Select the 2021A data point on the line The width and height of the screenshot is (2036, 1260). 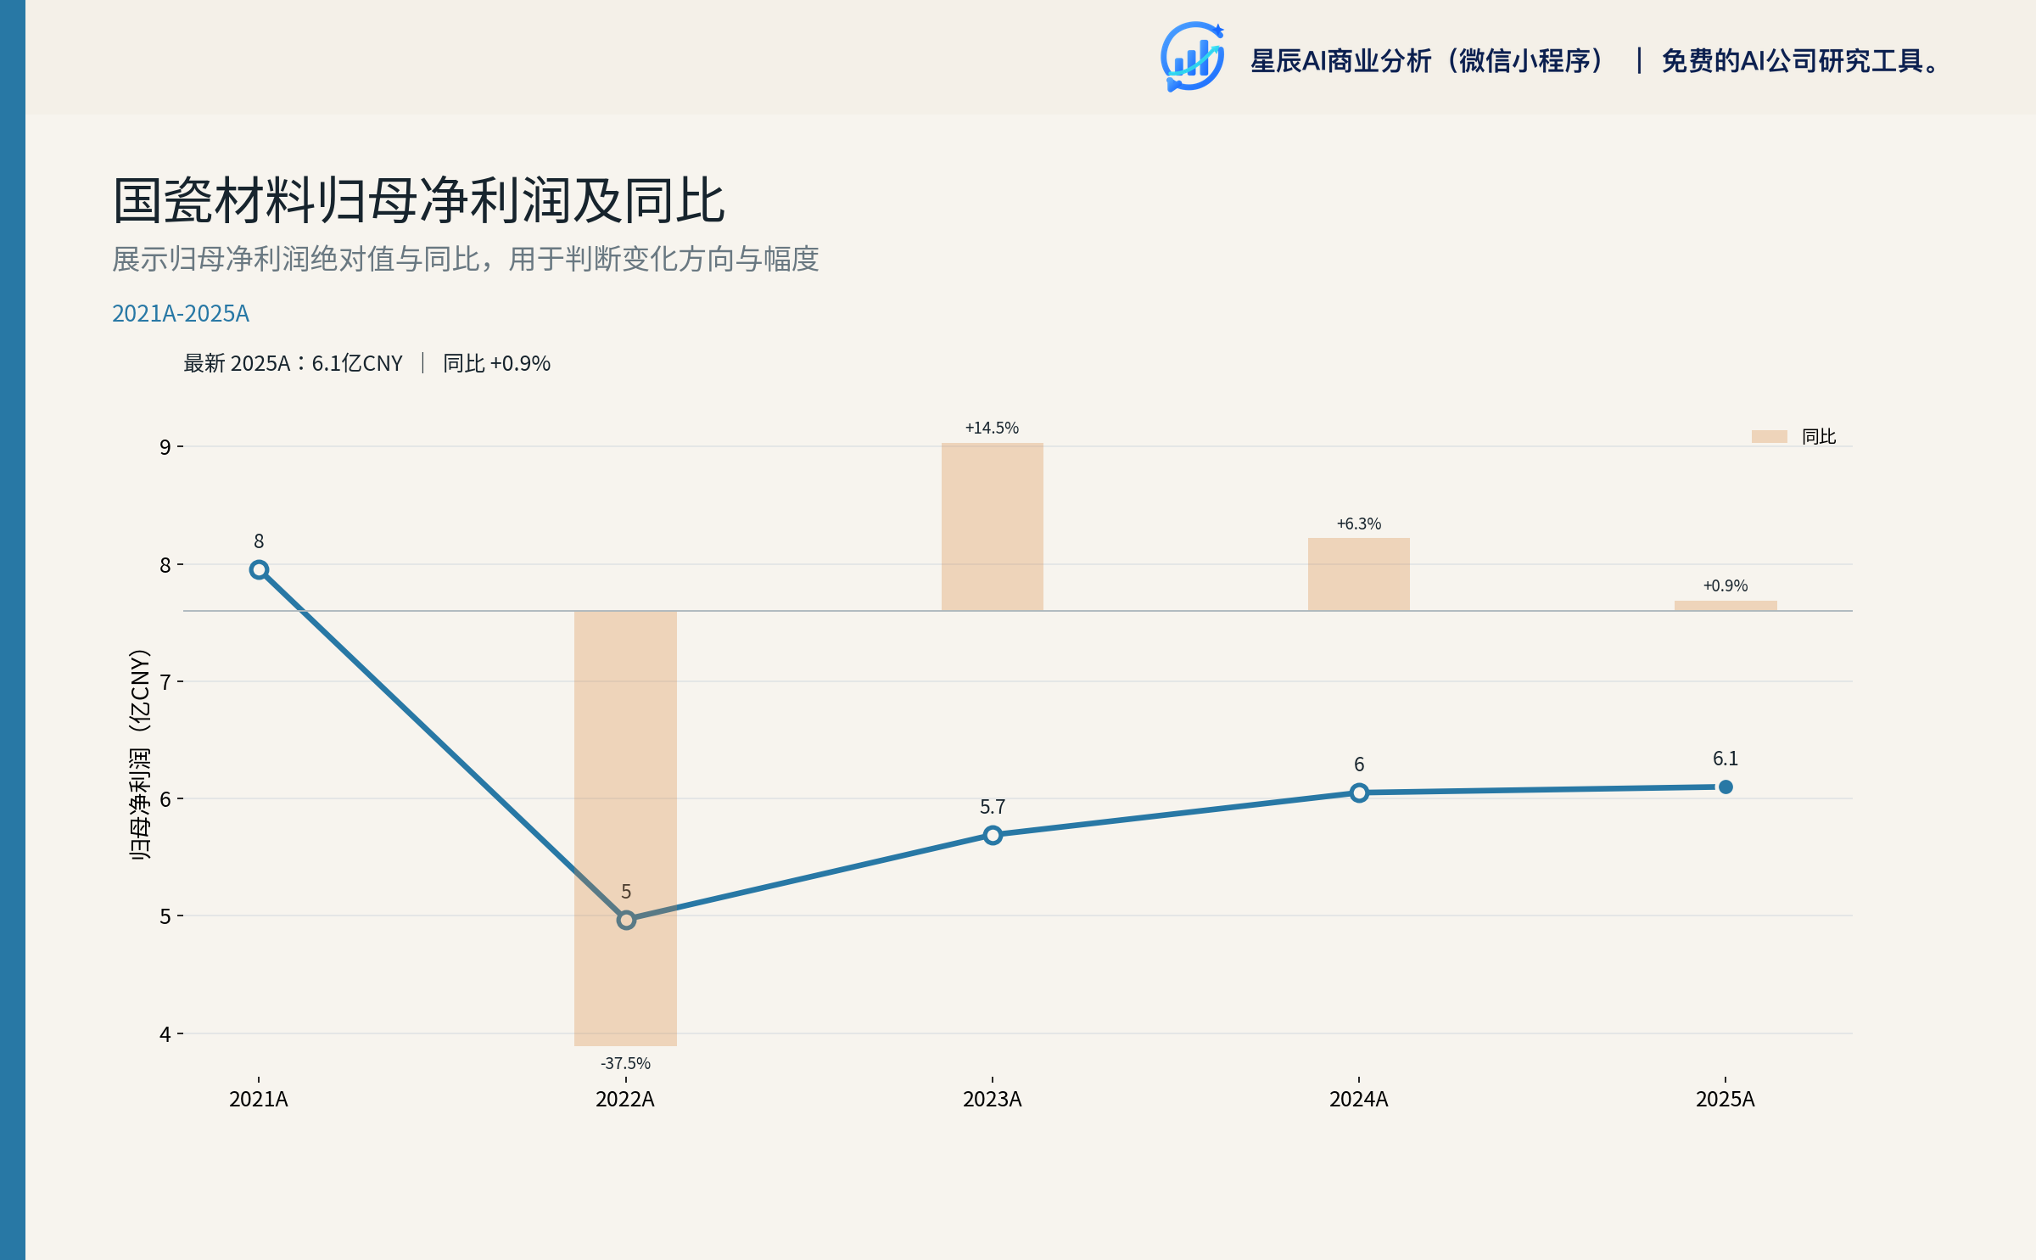point(259,569)
